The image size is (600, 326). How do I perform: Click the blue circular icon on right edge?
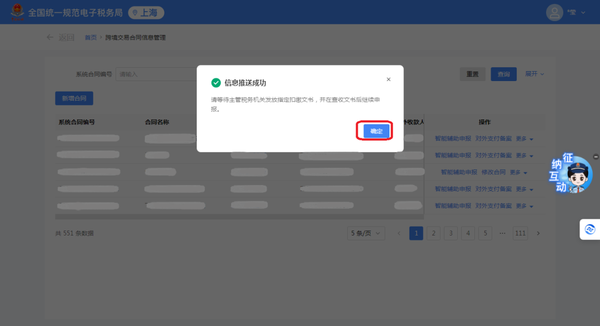[x=591, y=229]
